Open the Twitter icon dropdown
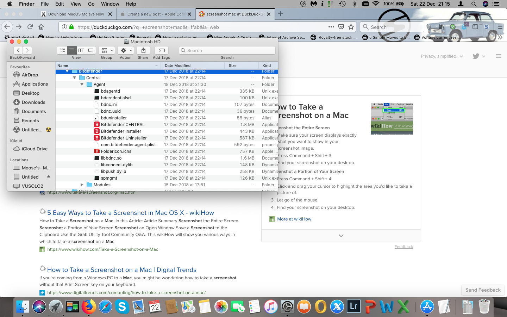The image size is (507, 317). pyautogui.click(x=479, y=56)
